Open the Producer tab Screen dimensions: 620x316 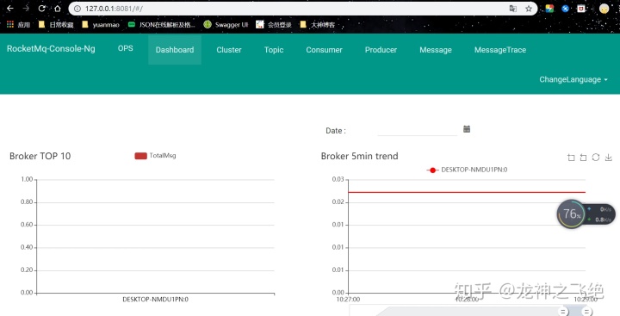point(381,50)
